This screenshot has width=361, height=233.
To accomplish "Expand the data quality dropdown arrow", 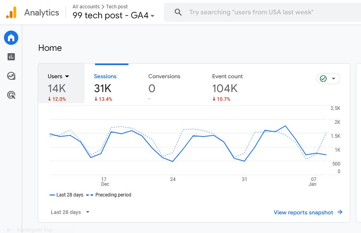I will click(334, 79).
